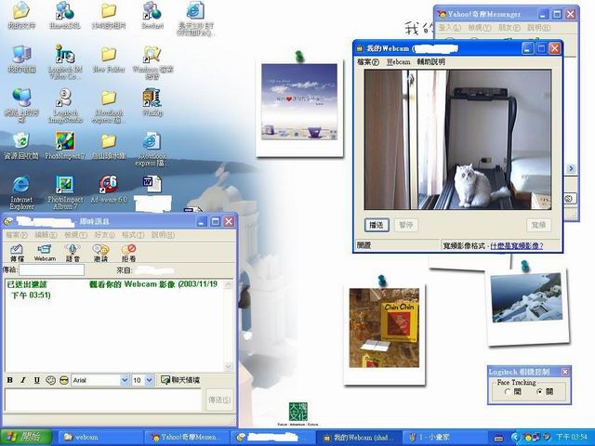Open 登入 menu in Yahoo Messenger window
Screen dimensions: 595x446
450,28
